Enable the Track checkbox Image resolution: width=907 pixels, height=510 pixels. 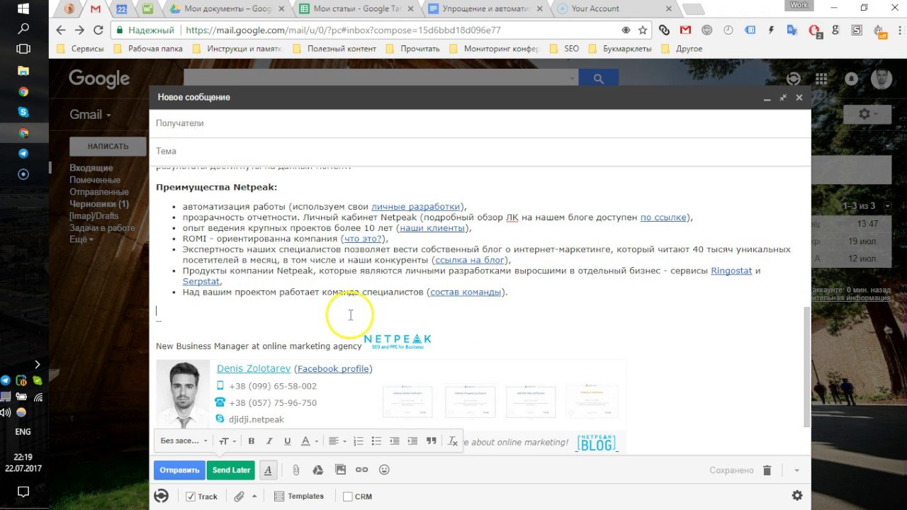click(x=190, y=497)
